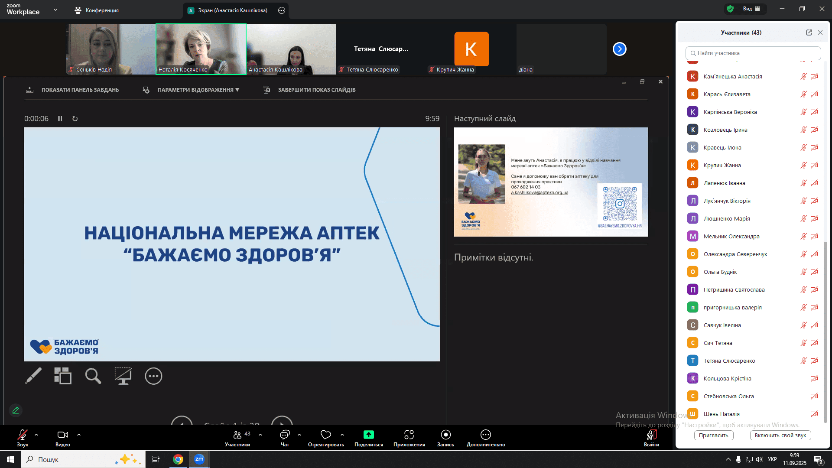Open the Приложения apps panel
The width and height of the screenshot is (832, 468).
(409, 438)
